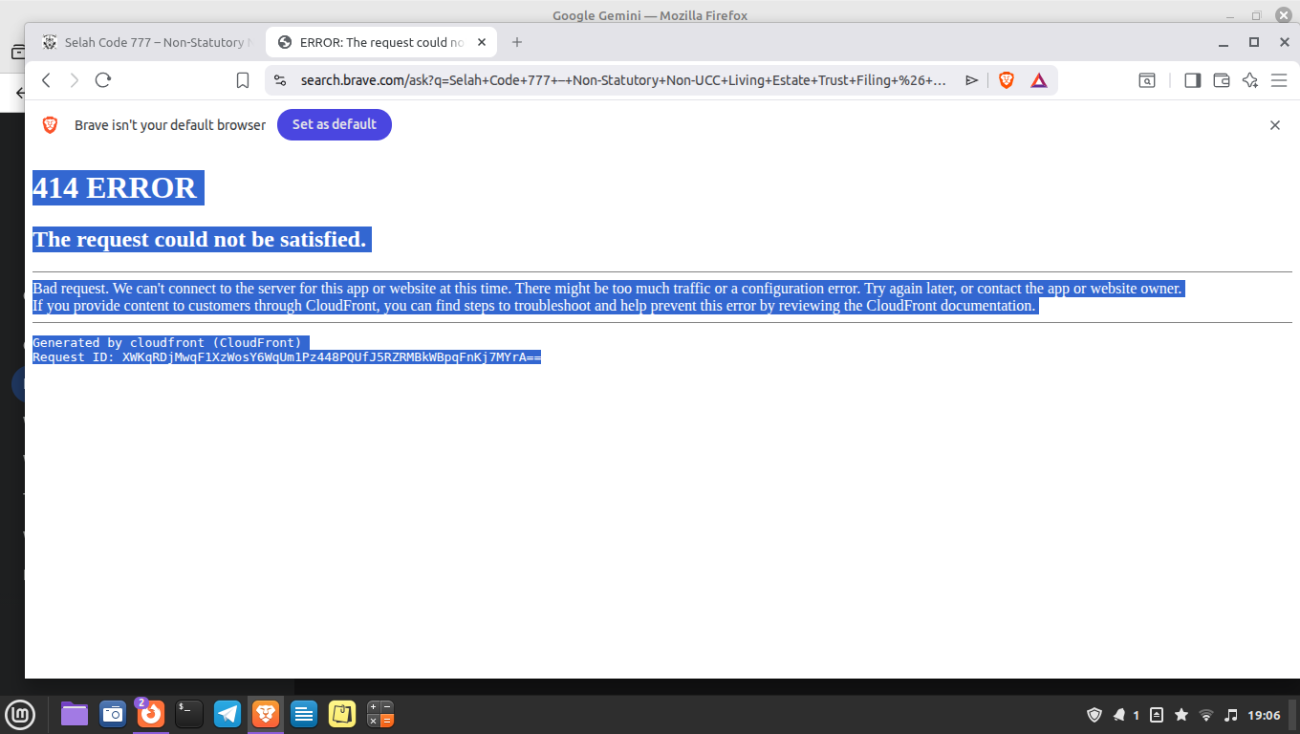Screen dimensions: 1300x734
Task: Click the send/share arrow in address bar
Action: (x=971, y=80)
